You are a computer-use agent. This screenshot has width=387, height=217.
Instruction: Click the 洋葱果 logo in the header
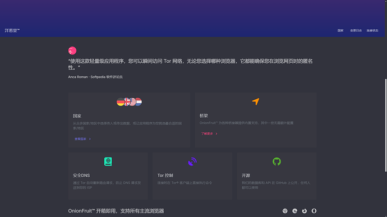pos(12,30)
